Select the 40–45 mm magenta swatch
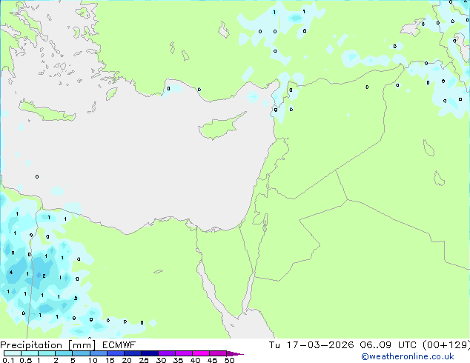 coord(201,353)
